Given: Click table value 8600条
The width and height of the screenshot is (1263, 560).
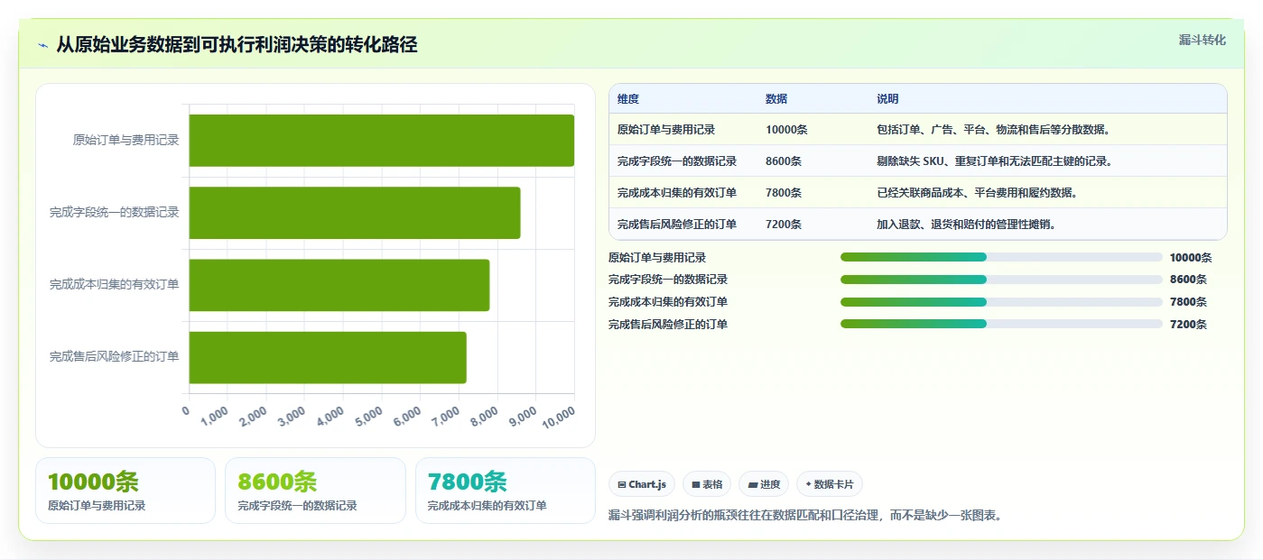Looking at the screenshot, I should pyautogui.click(x=784, y=161).
